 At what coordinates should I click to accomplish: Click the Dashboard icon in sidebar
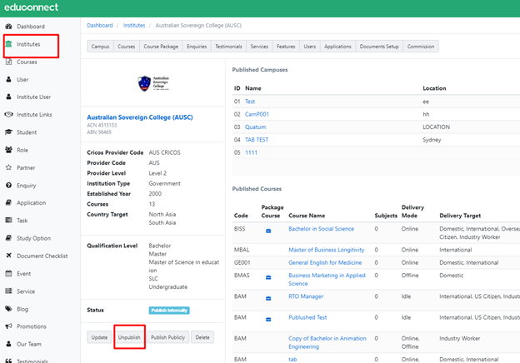point(8,27)
